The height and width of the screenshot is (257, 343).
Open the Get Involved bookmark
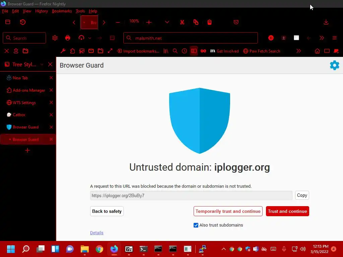tap(224, 51)
